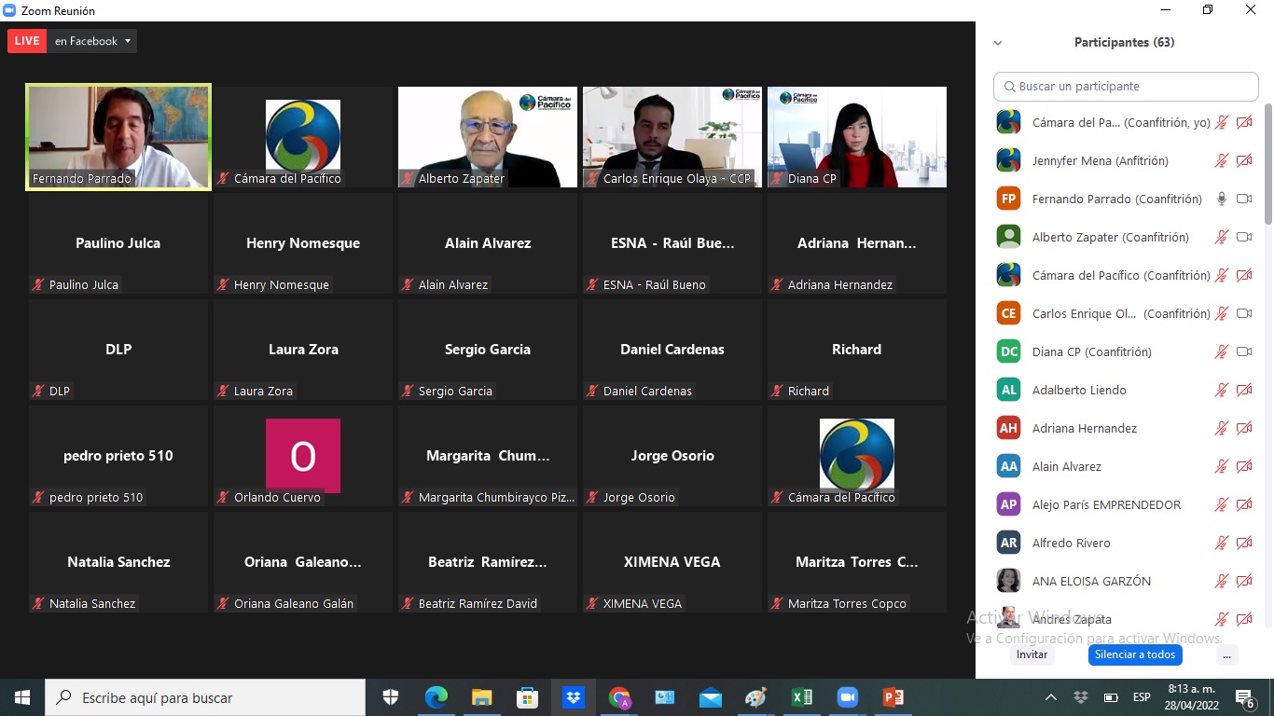Click Fernando Parrado's microphone icon in participants list
Screen dimensions: 1274x716
point(1222,199)
